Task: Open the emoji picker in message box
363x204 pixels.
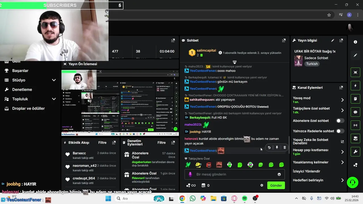Action: click(x=279, y=174)
